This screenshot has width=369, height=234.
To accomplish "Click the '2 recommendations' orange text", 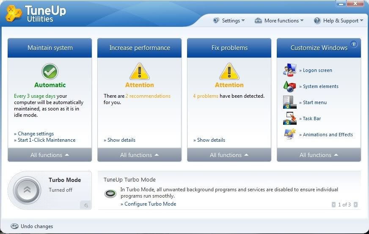I will 148,96.
